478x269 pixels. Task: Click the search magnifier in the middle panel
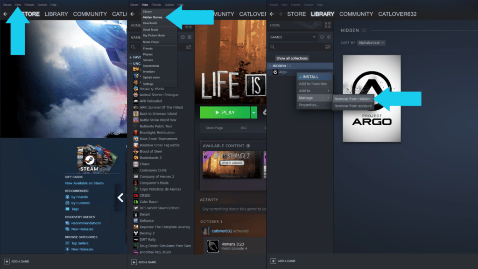[133, 47]
